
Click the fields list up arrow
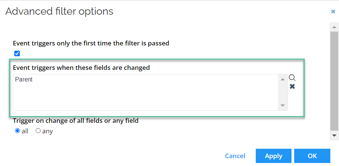coord(282,80)
